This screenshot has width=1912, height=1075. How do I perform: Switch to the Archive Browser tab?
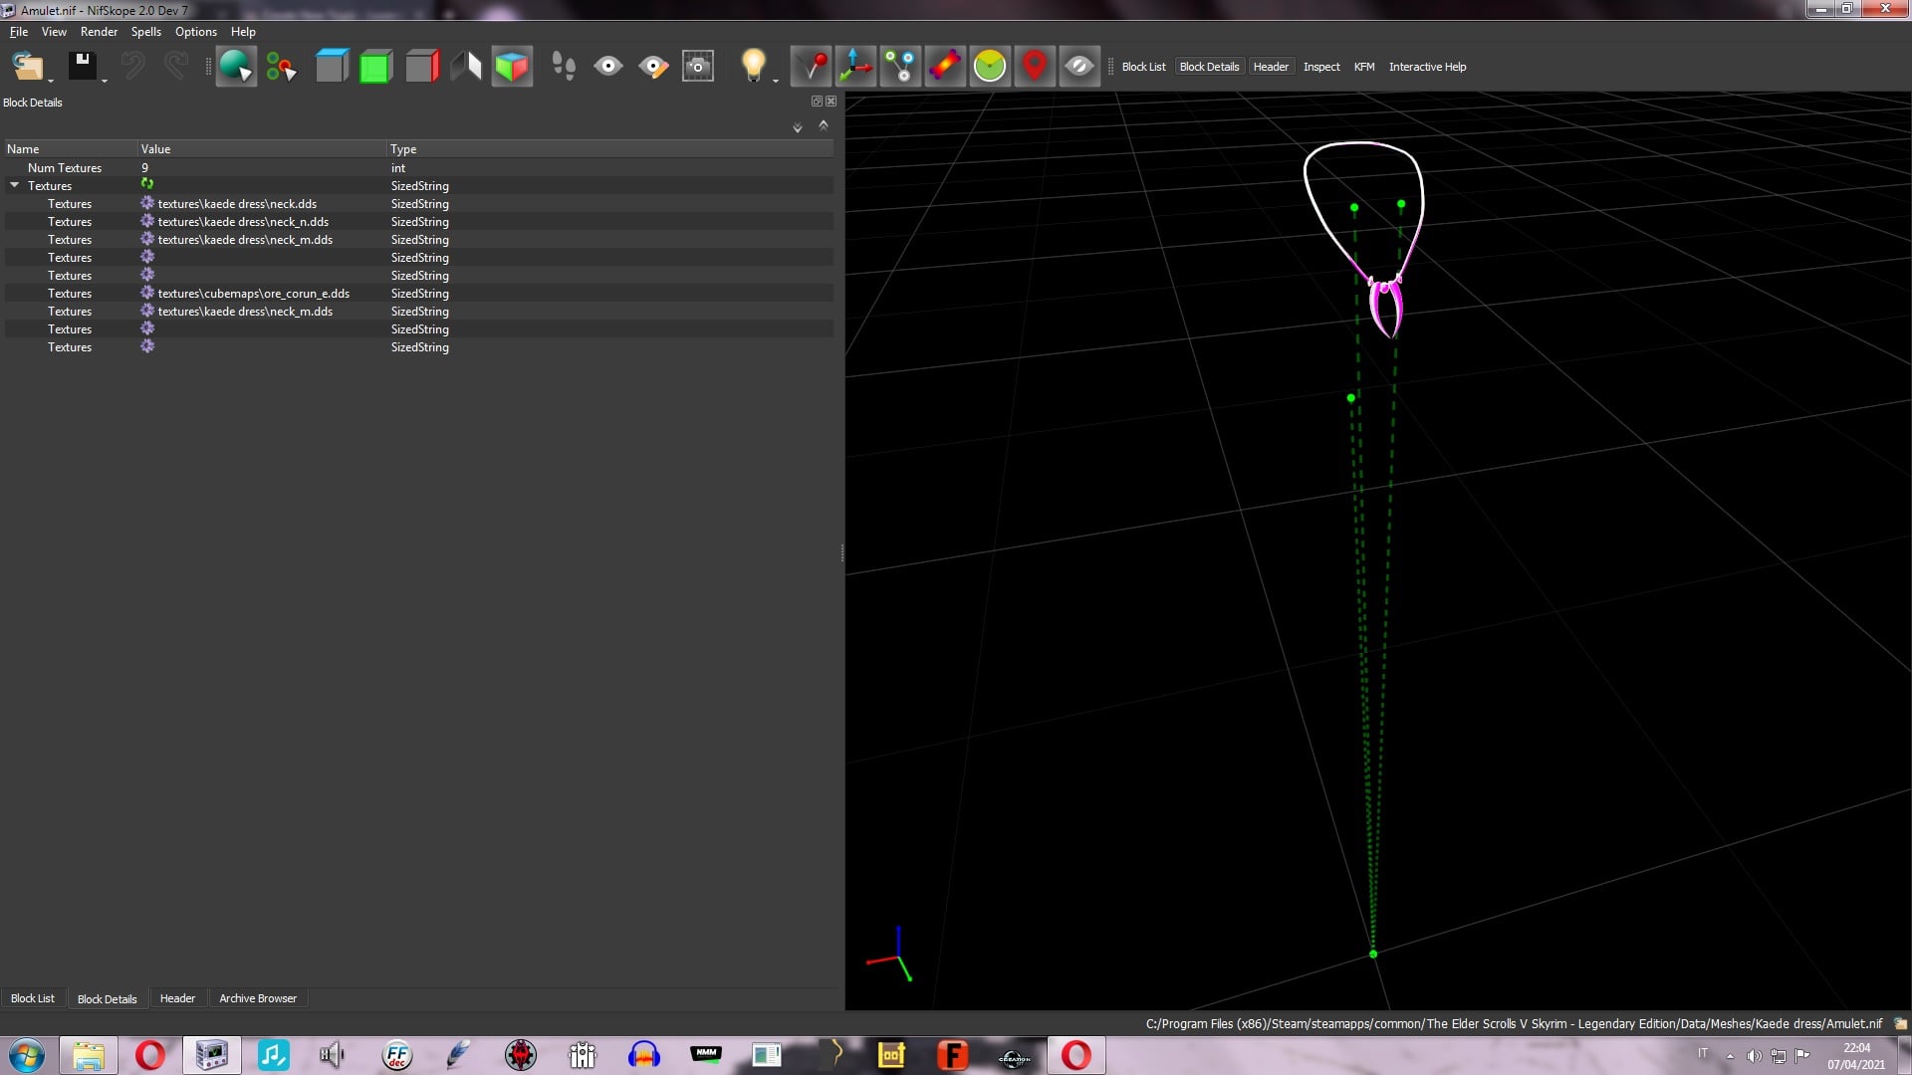[258, 998]
